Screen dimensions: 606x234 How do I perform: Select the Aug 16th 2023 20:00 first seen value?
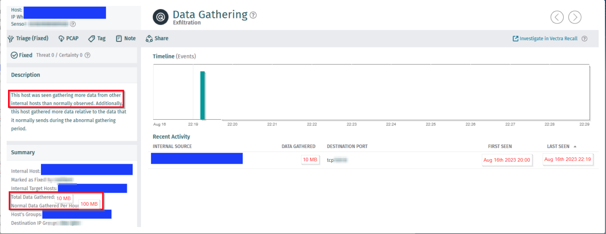tap(507, 160)
